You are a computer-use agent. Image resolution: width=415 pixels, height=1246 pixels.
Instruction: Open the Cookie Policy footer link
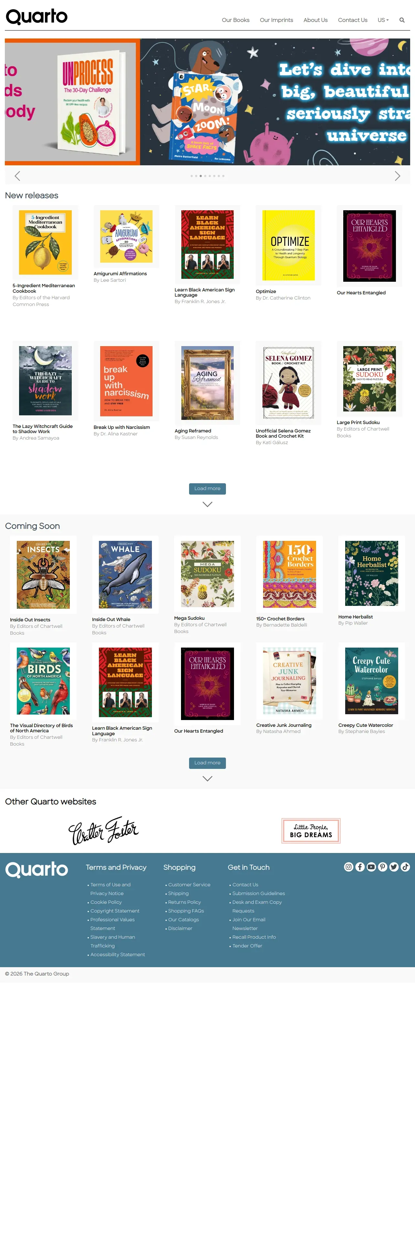pyautogui.click(x=106, y=902)
